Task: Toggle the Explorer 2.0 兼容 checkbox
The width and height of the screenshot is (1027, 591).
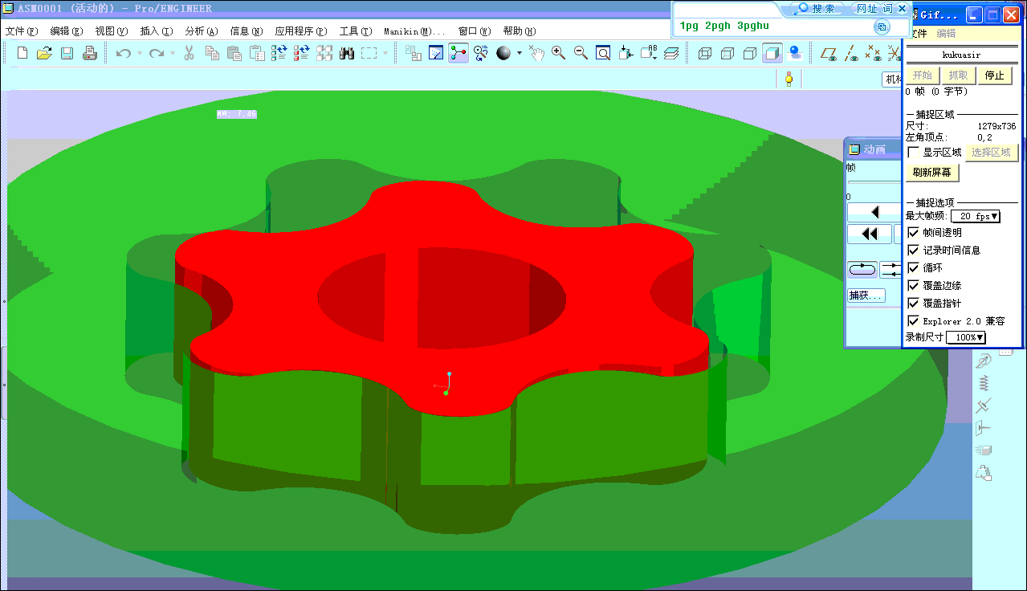Action: tap(913, 320)
